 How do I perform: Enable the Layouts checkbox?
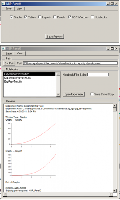(x=40, y=17)
